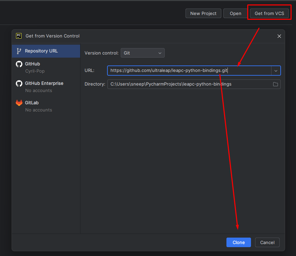296x256 pixels.
Task: Create a New Project
Action: 203,13
